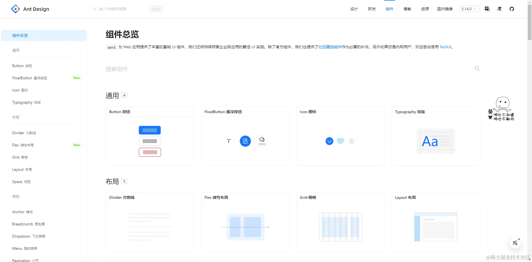Follow the 社区精选组件 link
Screen dimensions: 532x262
[330, 47]
